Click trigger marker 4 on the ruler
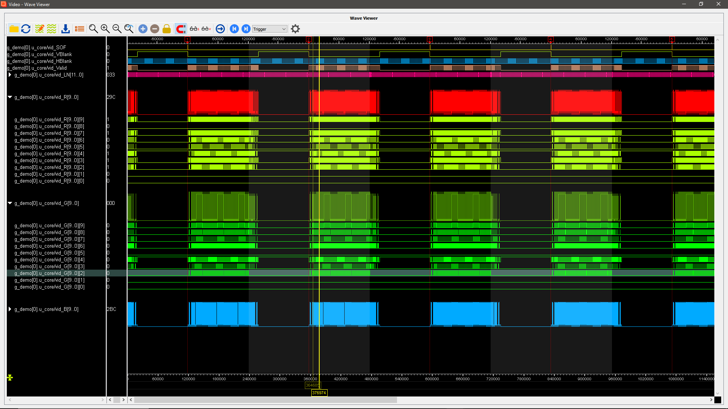This screenshot has height=409, width=728. point(551,39)
